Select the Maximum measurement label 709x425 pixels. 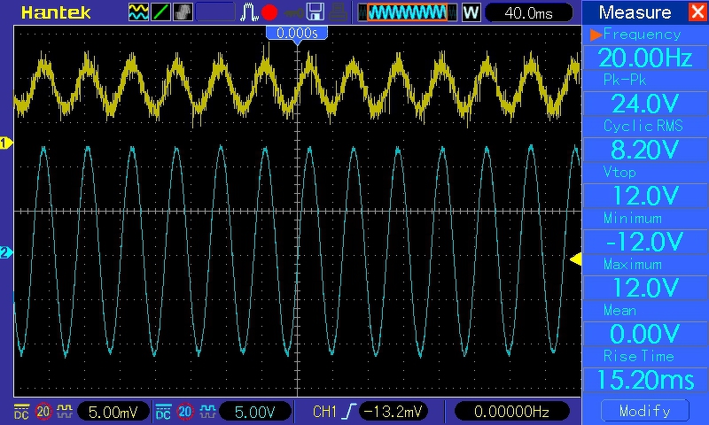point(633,264)
